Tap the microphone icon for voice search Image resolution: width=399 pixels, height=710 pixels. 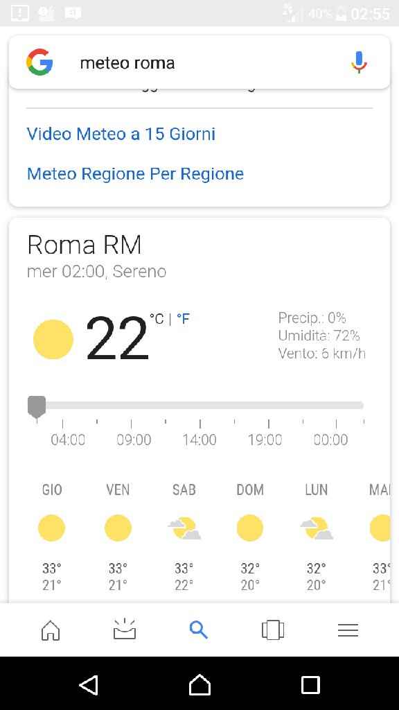(x=360, y=62)
